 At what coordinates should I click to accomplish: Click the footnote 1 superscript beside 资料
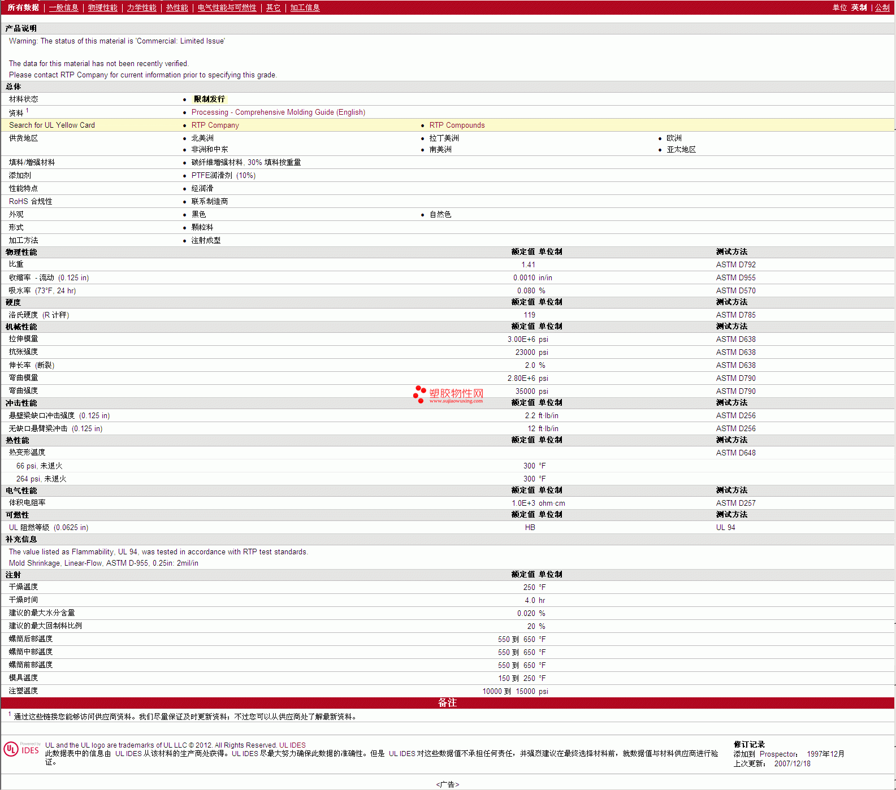click(27, 111)
